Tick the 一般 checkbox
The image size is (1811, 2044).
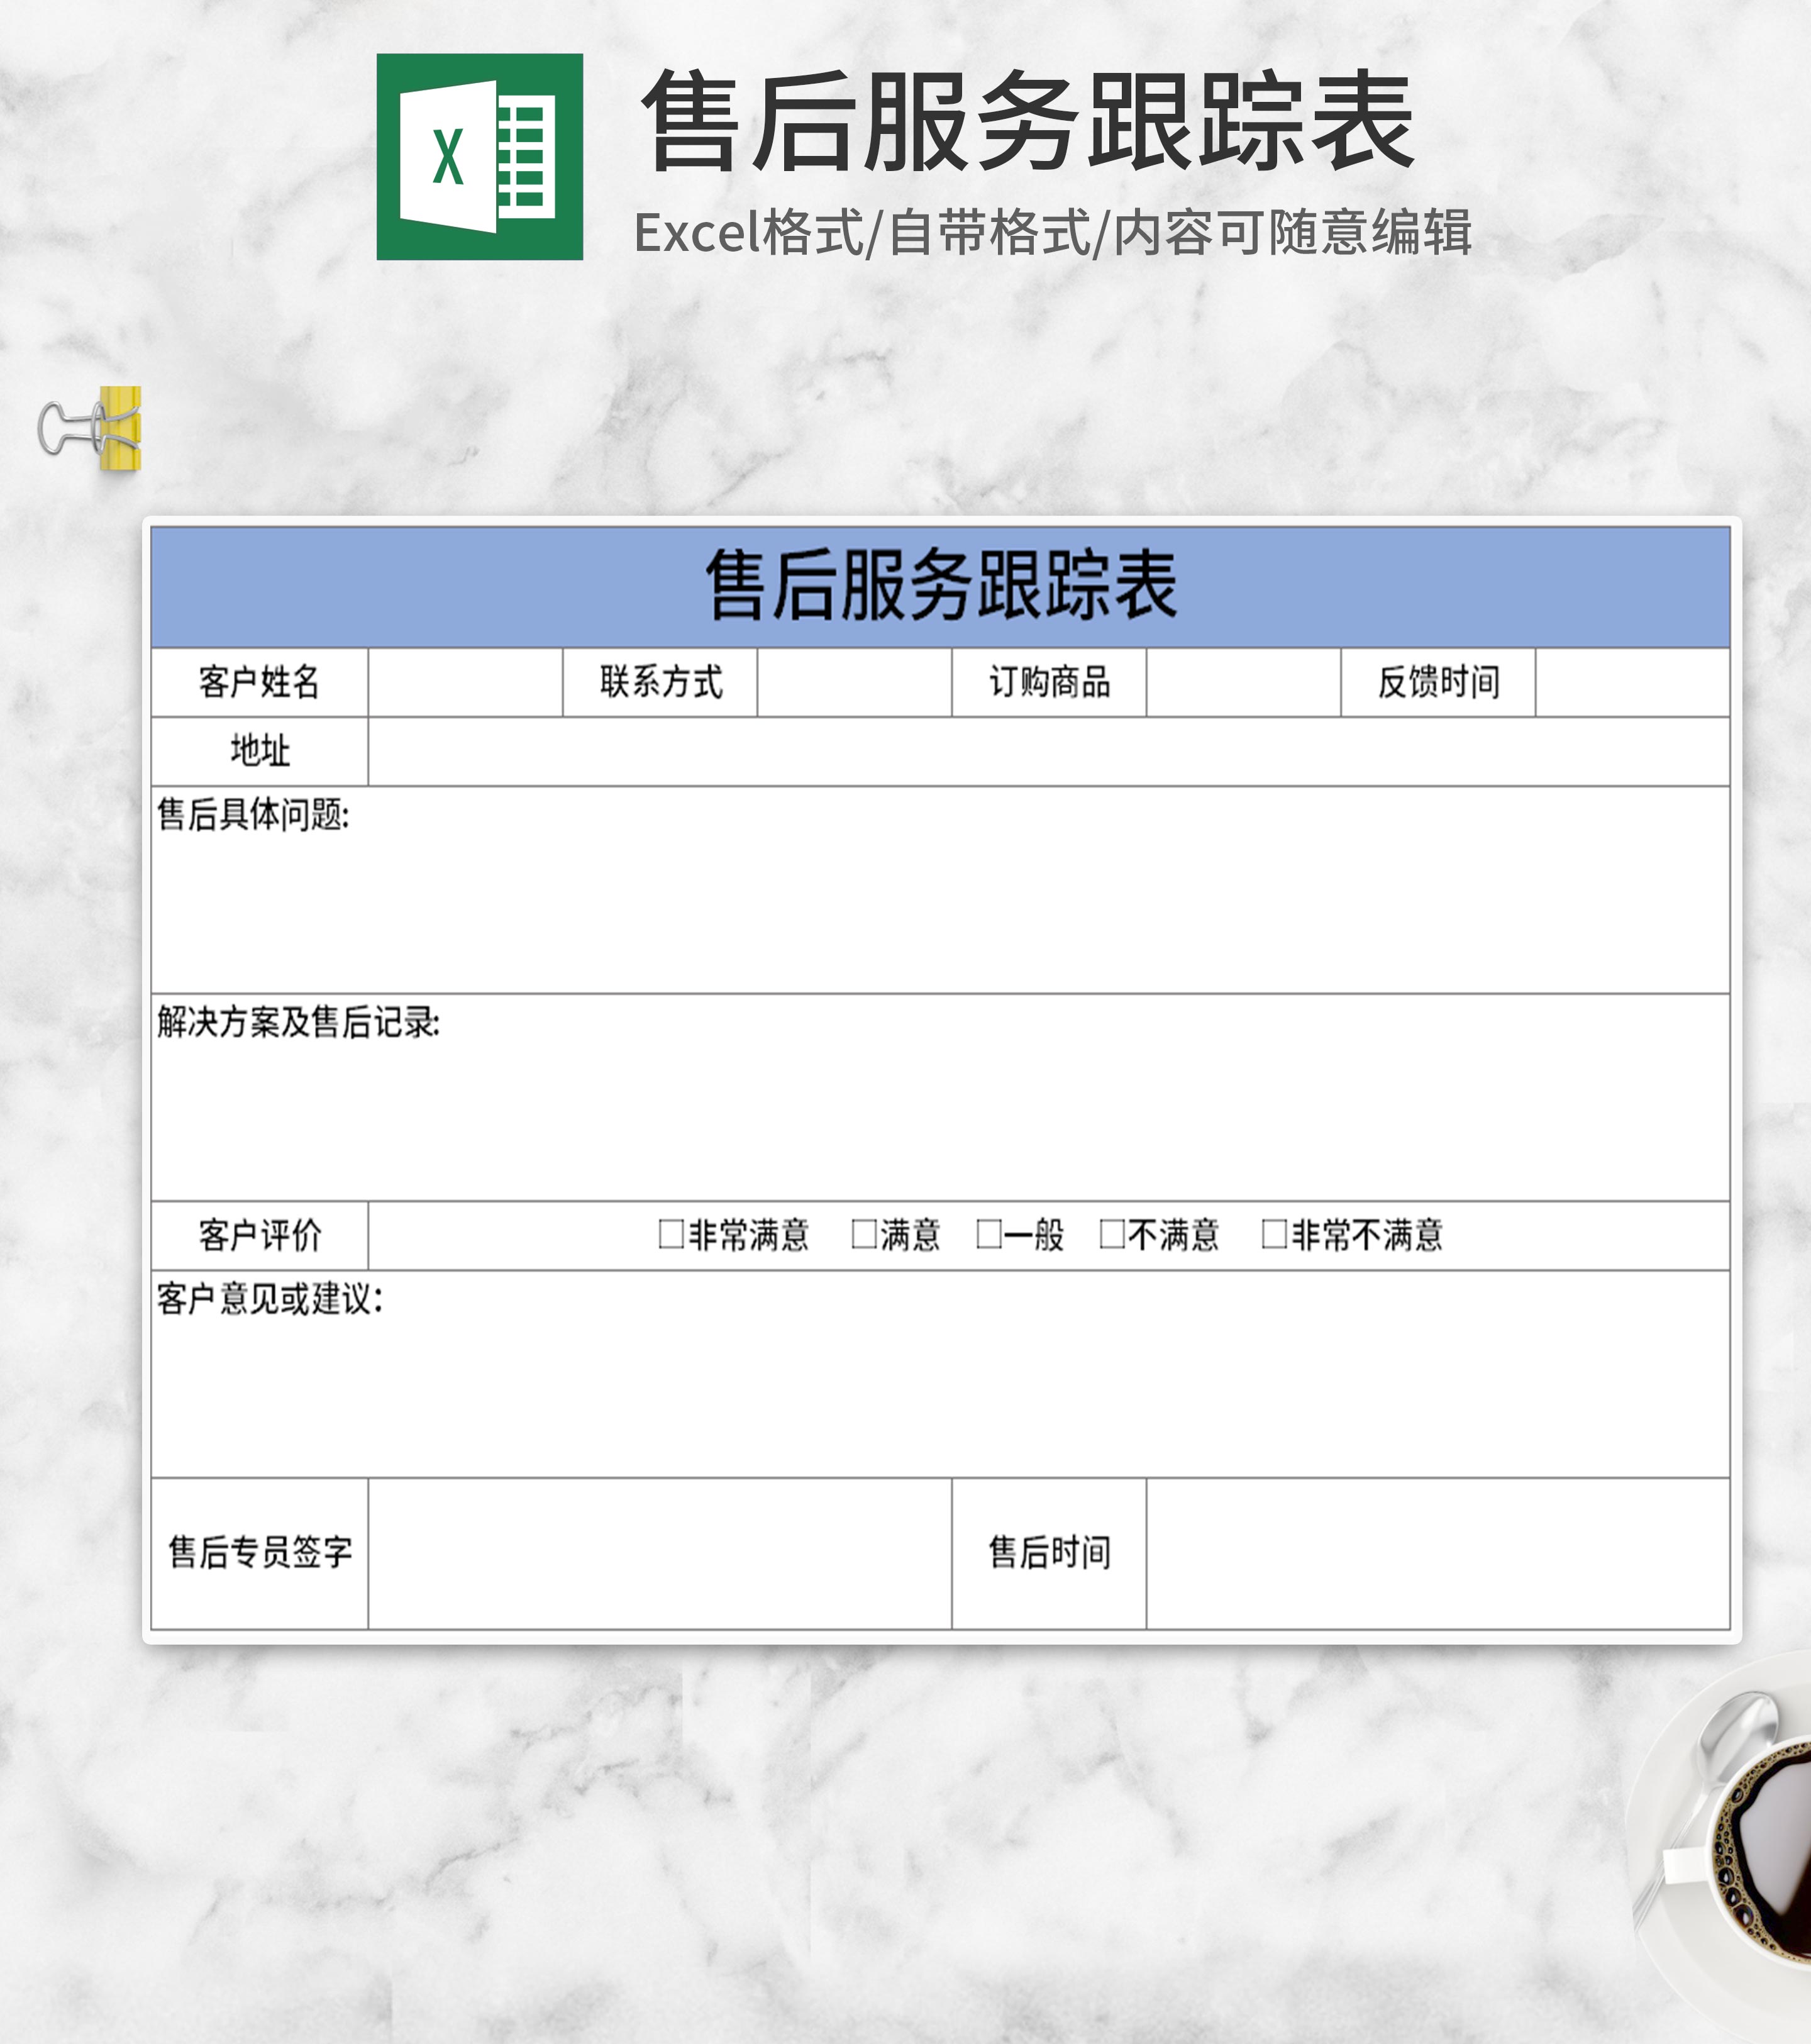(x=988, y=1234)
